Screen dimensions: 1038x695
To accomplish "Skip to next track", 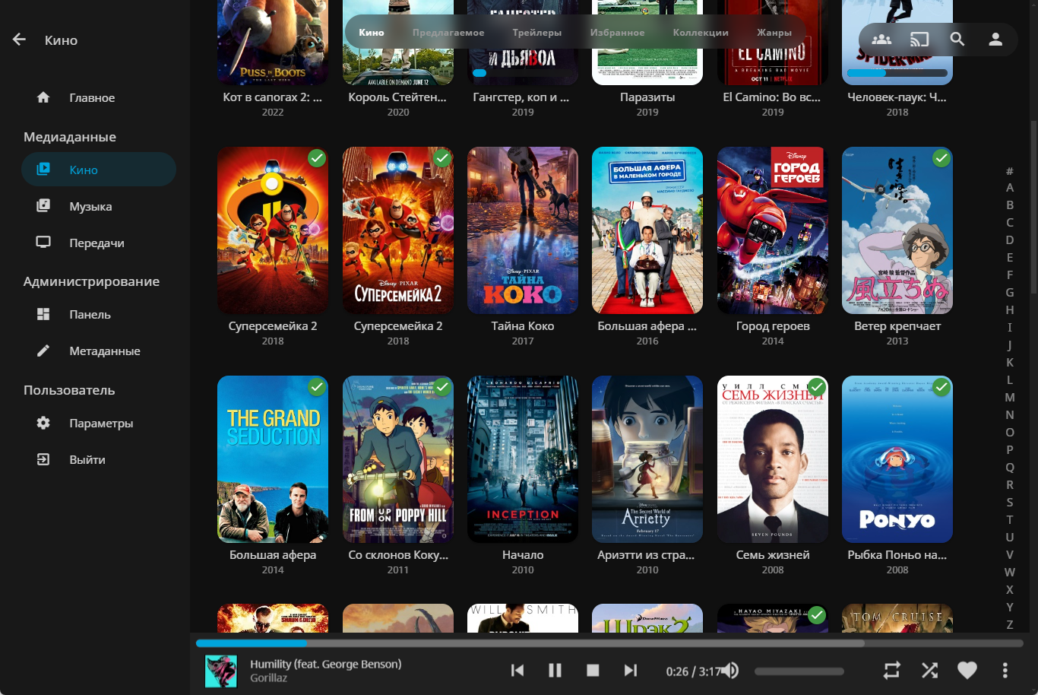I will (x=631, y=670).
